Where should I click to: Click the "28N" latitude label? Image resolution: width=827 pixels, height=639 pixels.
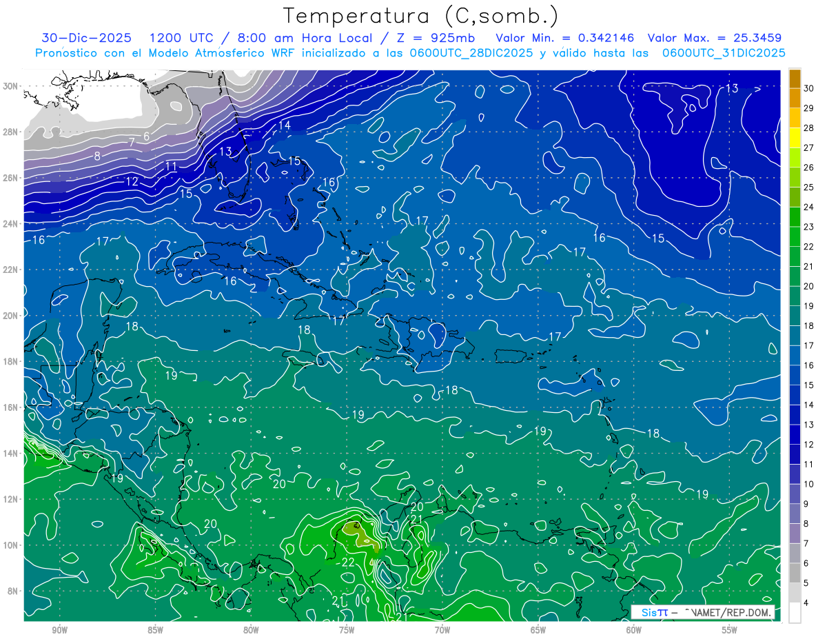pos(11,132)
